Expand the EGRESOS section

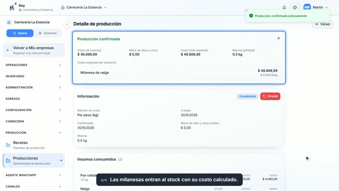tap(34, 99)
